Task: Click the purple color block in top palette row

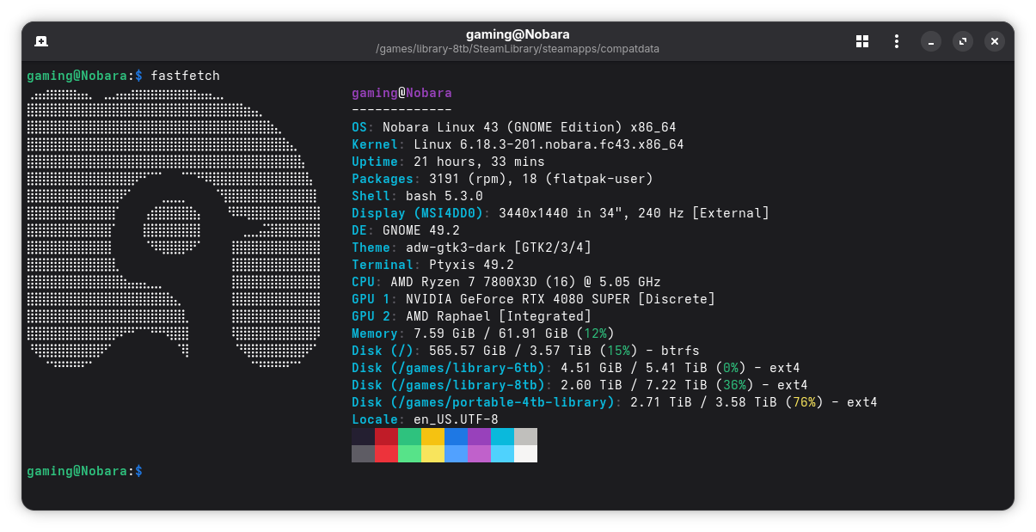Action: [x=479, y=437]
